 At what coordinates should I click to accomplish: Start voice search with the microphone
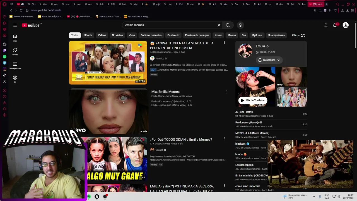coord(240,25)
